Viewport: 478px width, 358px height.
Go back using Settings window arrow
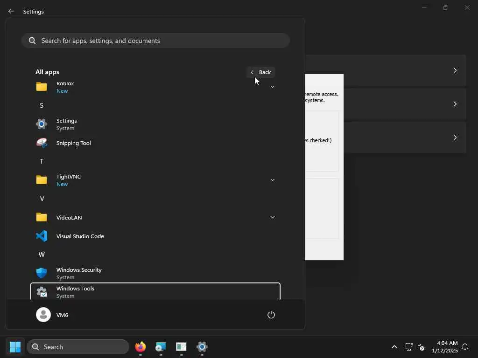pyautogui.click(x=11, y=11)
